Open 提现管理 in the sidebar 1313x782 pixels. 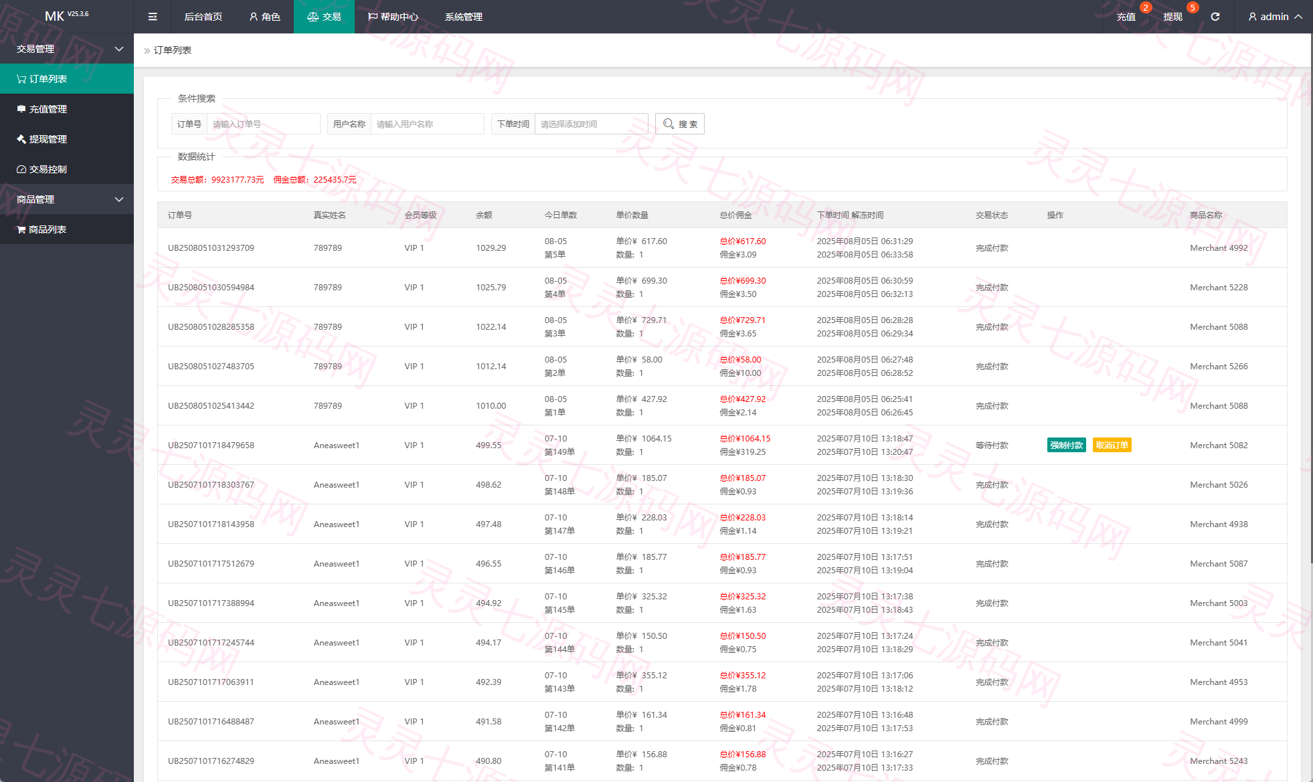pos(67,139)
